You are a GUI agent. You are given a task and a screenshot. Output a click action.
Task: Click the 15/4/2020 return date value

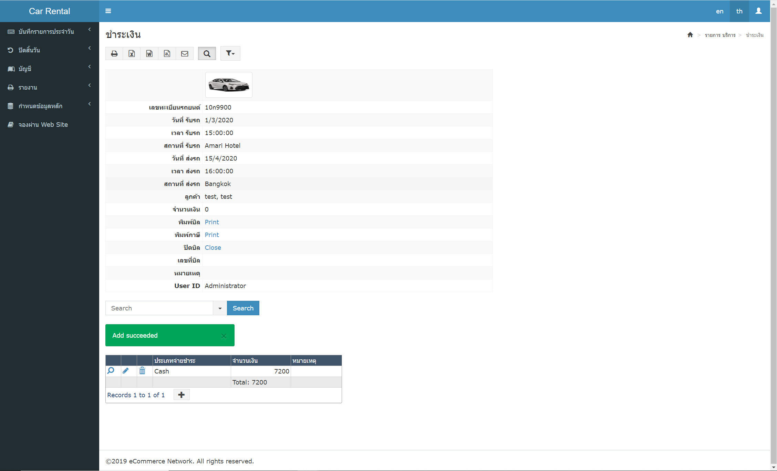point(221,158)
